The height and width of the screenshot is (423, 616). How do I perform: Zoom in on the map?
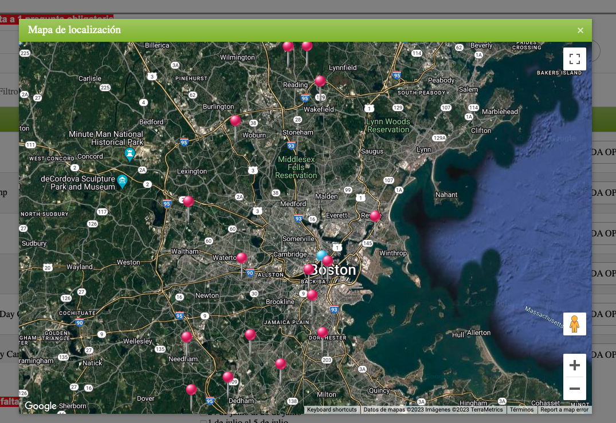(x=574, y=365)
